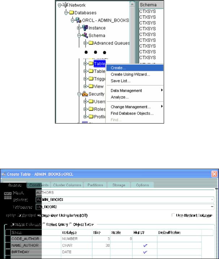This screenshot has height=259, width=219.
Task: Open the Tablespace dropdown in Create Table
Action: pos(212,207)
